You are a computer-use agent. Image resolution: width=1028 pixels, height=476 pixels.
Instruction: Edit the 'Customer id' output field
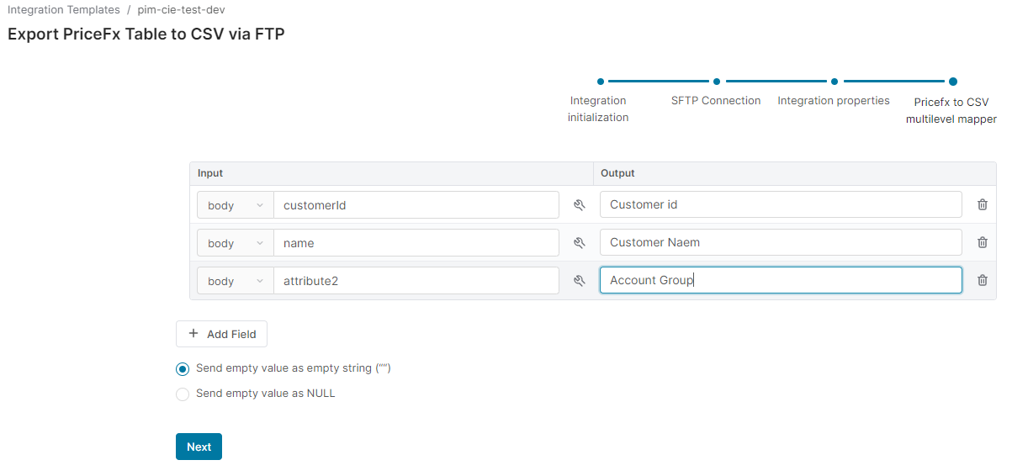(x=781, y=204)
